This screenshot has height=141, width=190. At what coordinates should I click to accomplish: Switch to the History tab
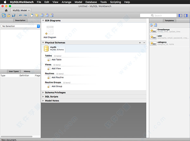click(27, 71)
